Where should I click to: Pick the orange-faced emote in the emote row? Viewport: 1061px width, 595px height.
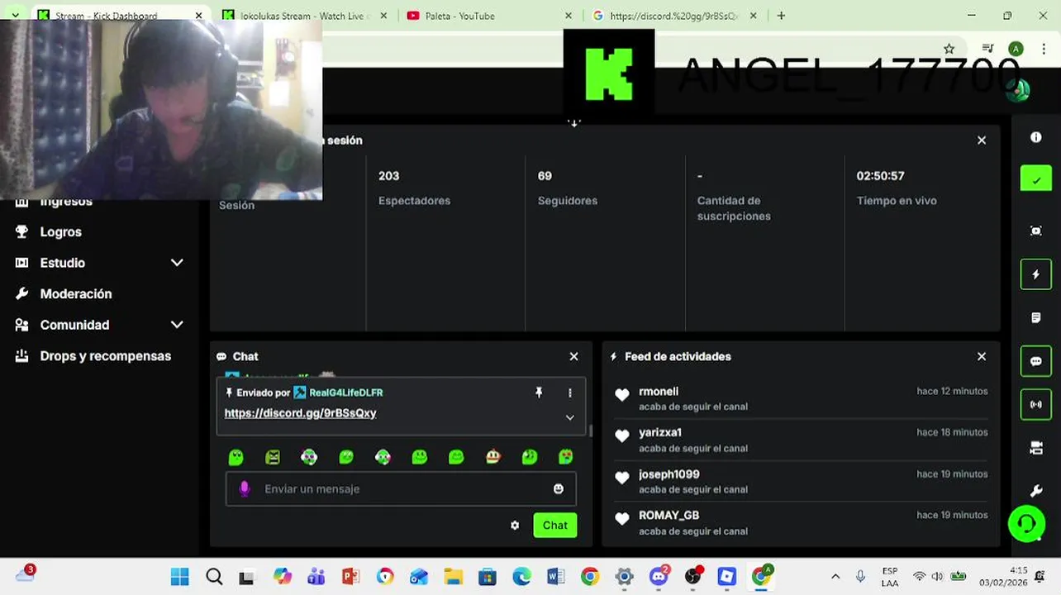pos(493,457)
